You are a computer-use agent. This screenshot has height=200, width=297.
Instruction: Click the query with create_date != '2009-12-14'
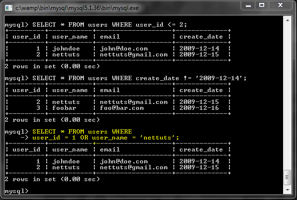coord(140,78)
